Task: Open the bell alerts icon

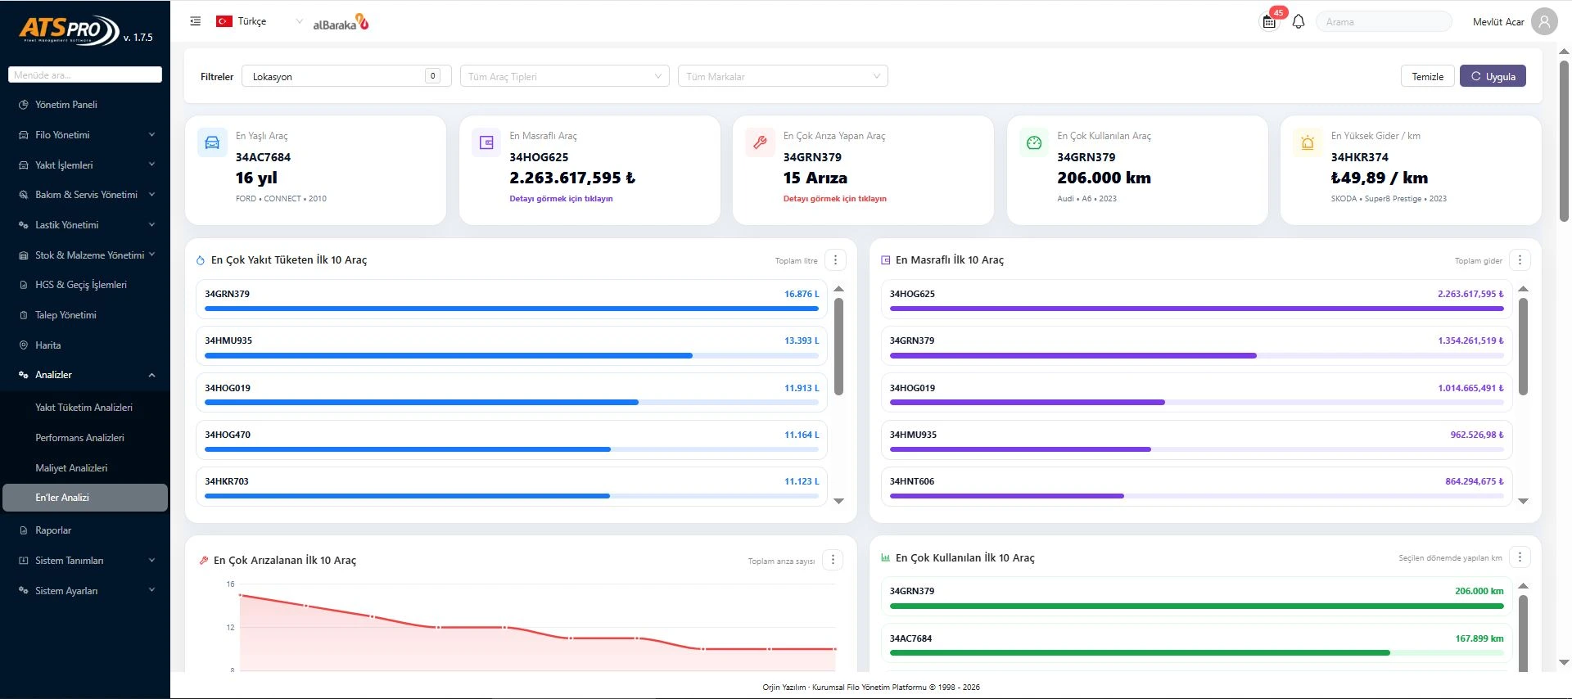Action: (x=1299, y=22)
